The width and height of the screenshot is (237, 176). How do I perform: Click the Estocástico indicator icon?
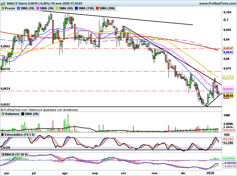click(x=3, y=134)
